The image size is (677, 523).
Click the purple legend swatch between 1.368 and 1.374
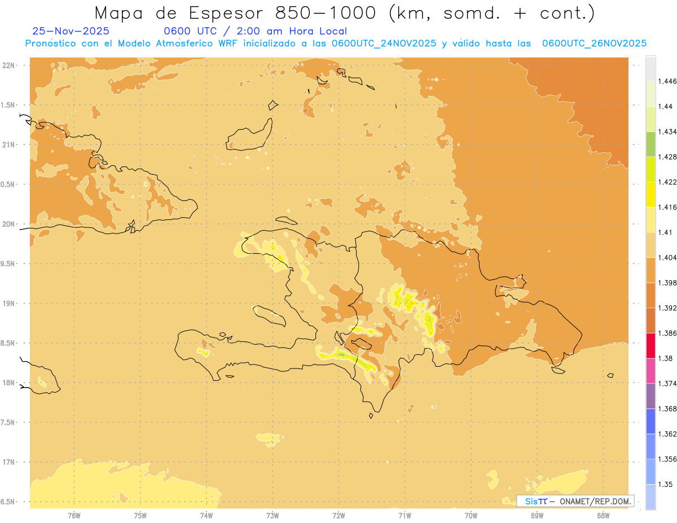[x=650, y=396]
